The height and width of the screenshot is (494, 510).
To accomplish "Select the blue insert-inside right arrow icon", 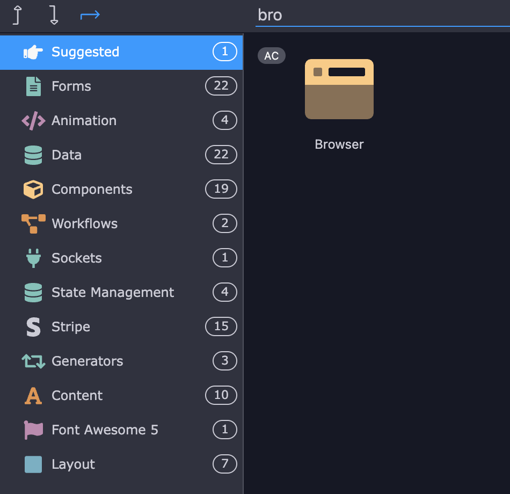I will click(x=90, y=16).
